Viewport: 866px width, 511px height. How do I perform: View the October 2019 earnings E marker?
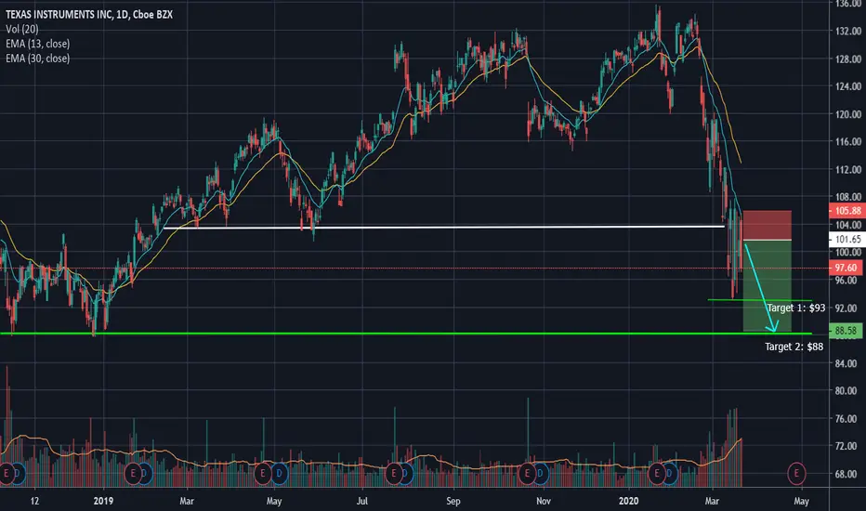coord(527,474)
